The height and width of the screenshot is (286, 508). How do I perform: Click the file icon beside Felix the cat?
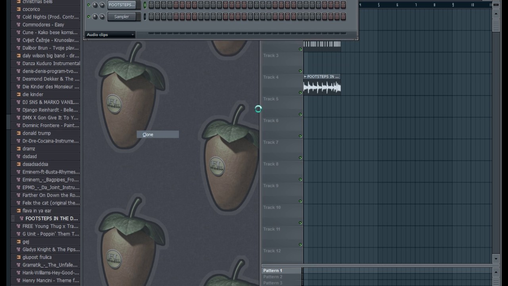[x=18, y=203]
